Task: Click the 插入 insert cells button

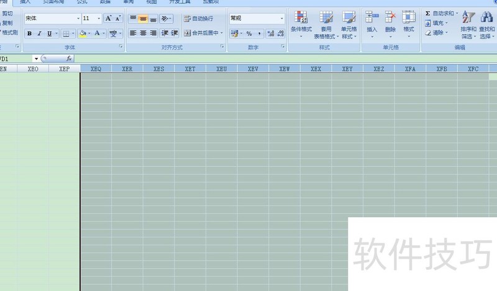Action: coord(372,24)
